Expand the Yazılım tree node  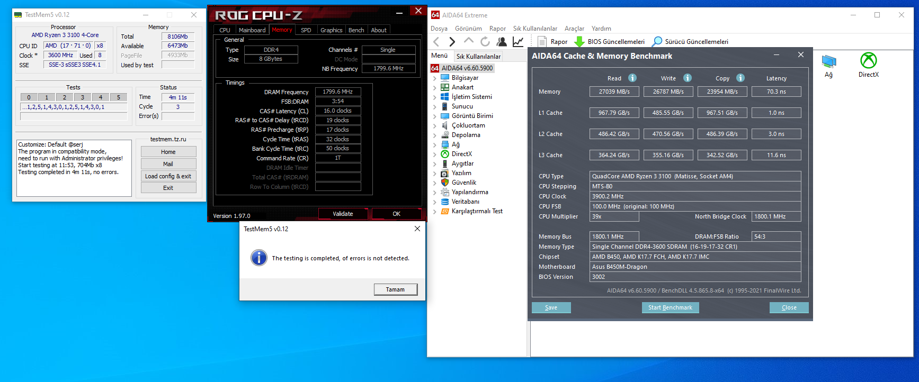point(435,173)
